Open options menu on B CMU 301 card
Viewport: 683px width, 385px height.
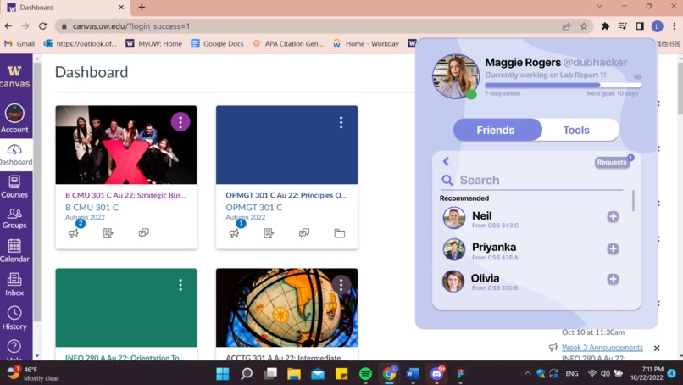[180, 121]
